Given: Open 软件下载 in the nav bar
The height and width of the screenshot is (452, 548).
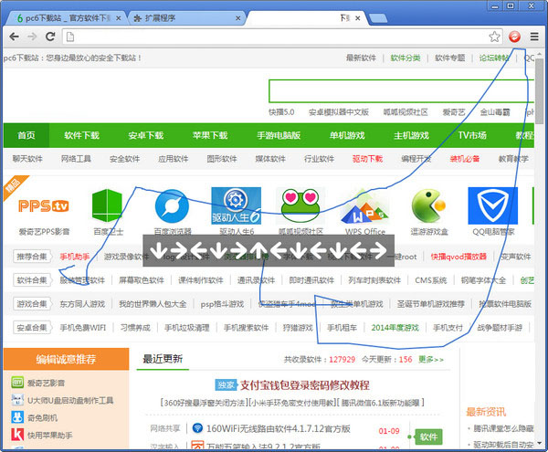Looking at the screenshot, I should [82, 135].
